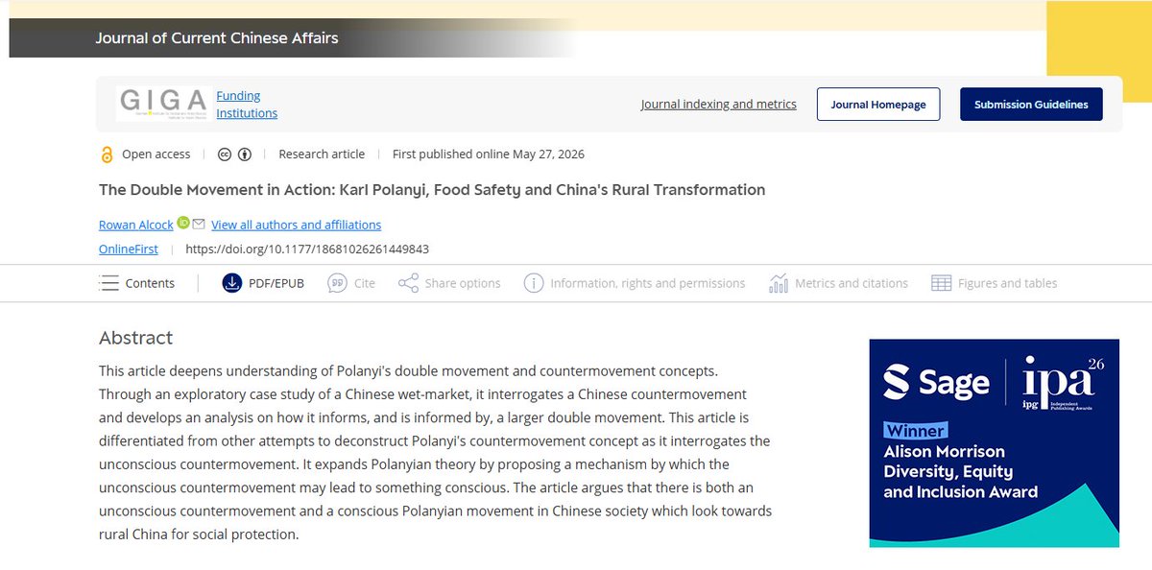The image size is (1152, 570).
Task: Click the Journal Homepage button
Action: (878, 105)
